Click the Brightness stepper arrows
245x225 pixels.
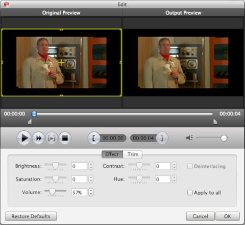[x=91, y=166]
